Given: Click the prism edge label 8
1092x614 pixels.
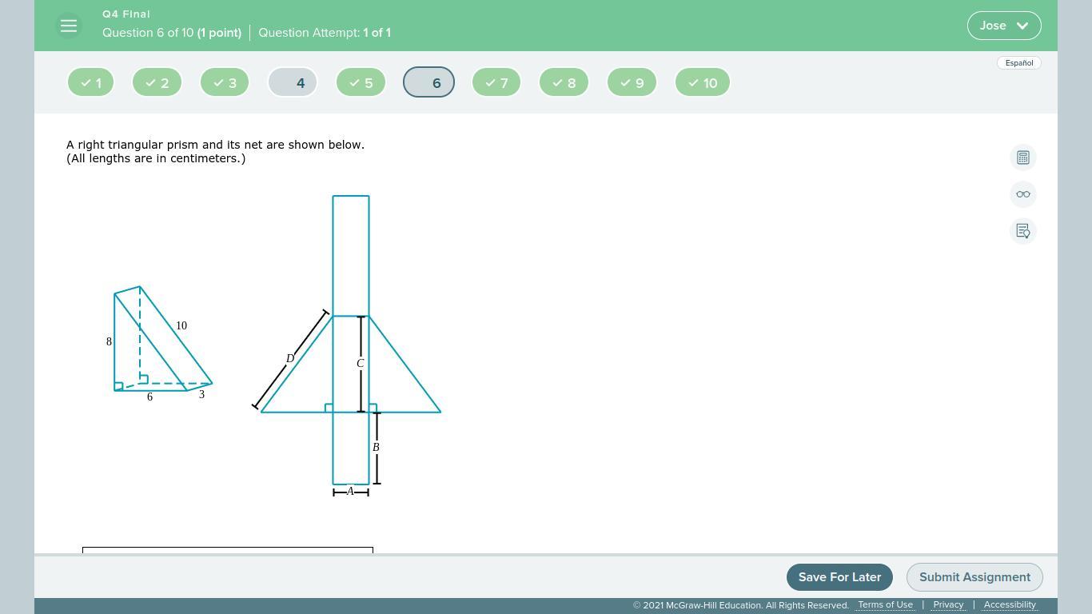Looking at the screenshot, I should (x=110, y=342).
